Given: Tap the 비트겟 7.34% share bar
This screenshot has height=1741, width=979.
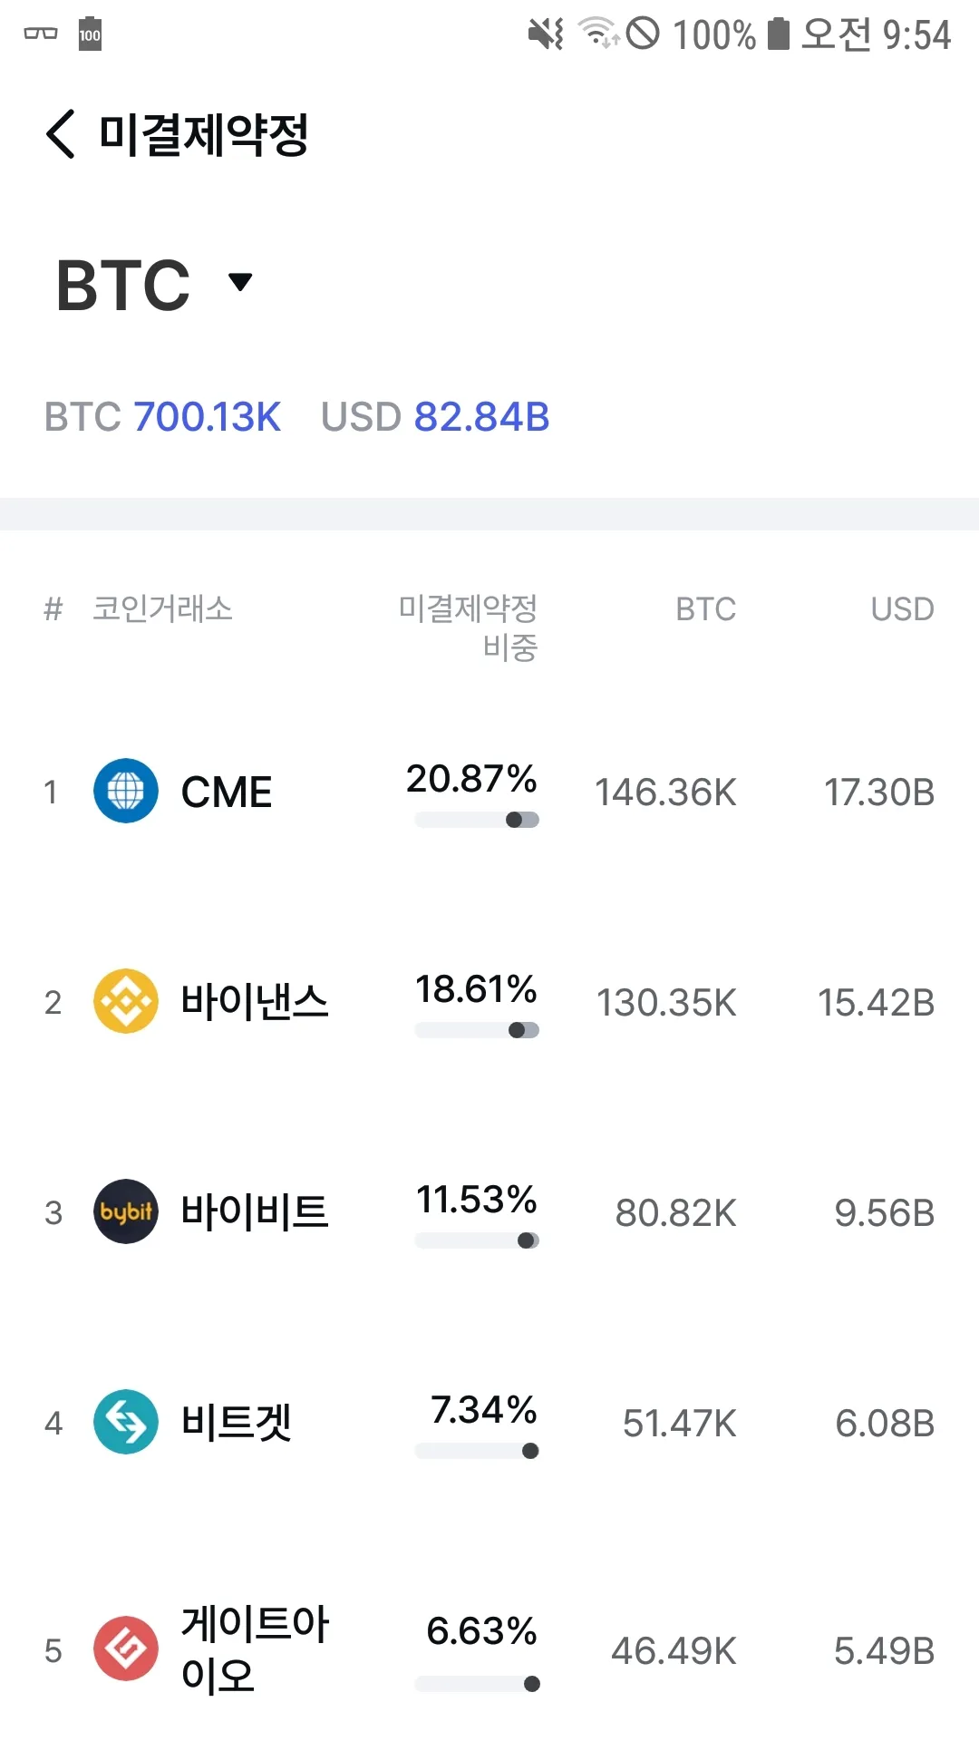Looking at the screenshot, I should 477,1451.
